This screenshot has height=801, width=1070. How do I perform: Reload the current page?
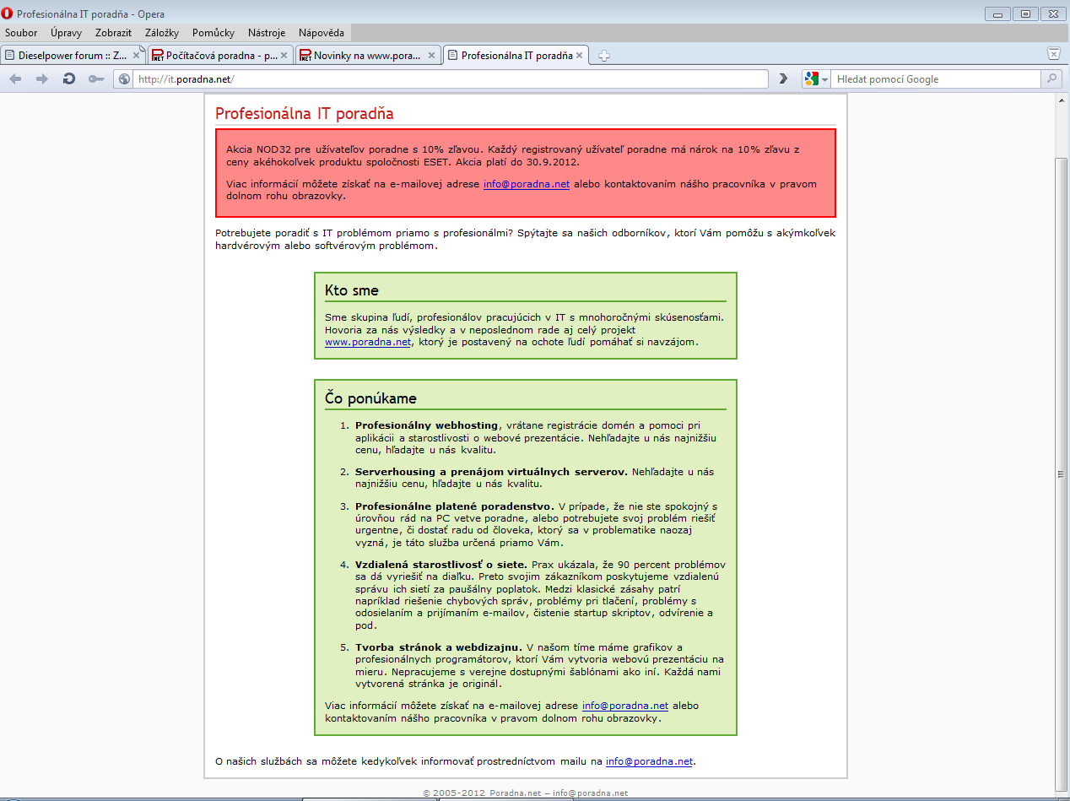pyautogui.click(x=69, y=78)
